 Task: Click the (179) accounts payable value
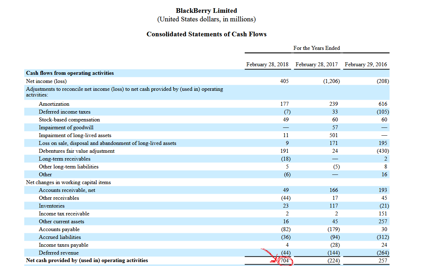tap(334, 229)
